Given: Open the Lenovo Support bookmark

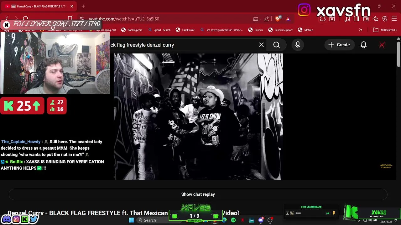Looking at the screenshot, I should tap(280, 30).
